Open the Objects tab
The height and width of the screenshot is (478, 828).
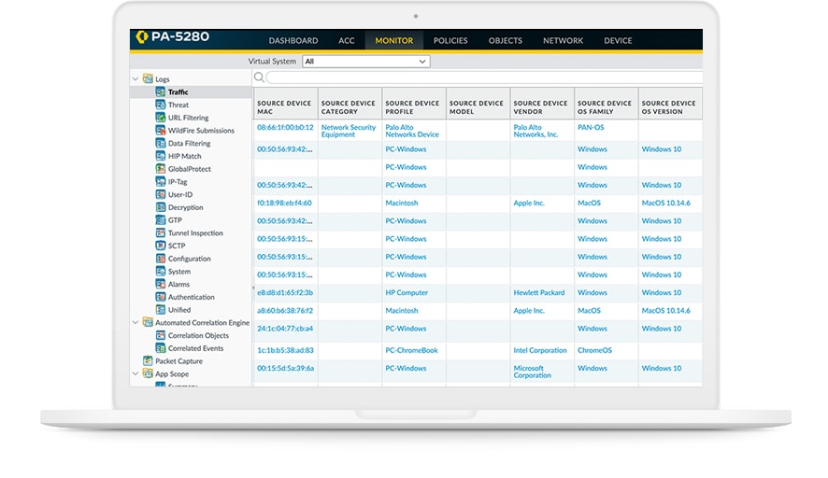[x=506, y=40]
